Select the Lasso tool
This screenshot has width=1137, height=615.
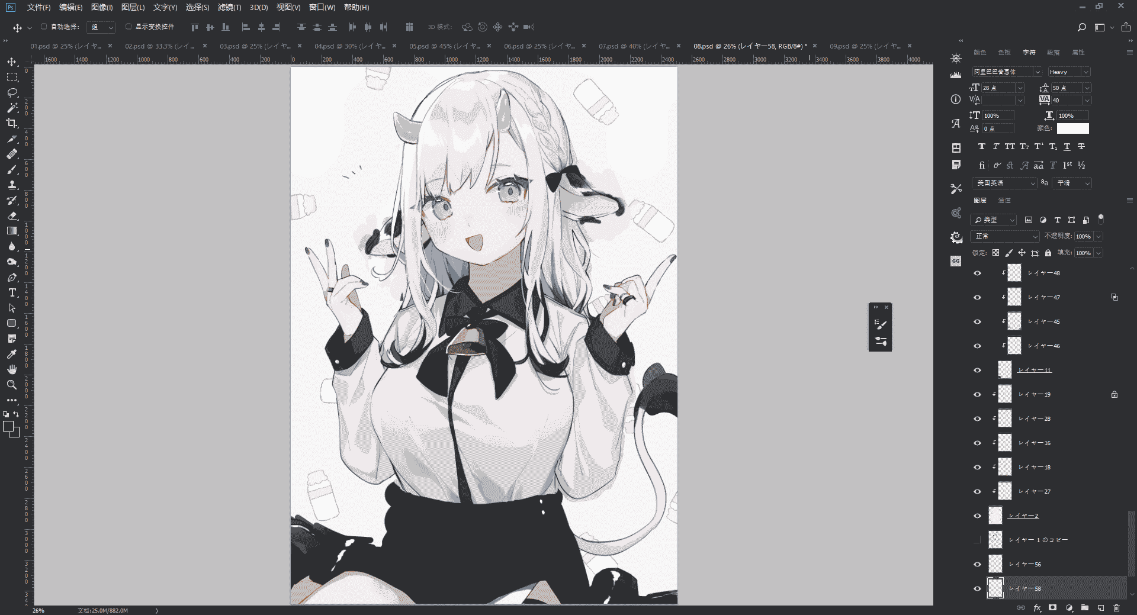coord(12,93)
